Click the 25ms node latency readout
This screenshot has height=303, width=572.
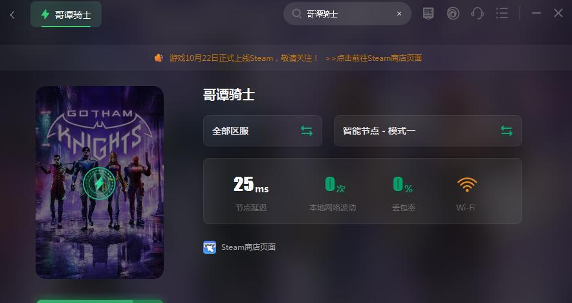click(x=251, y=185)
